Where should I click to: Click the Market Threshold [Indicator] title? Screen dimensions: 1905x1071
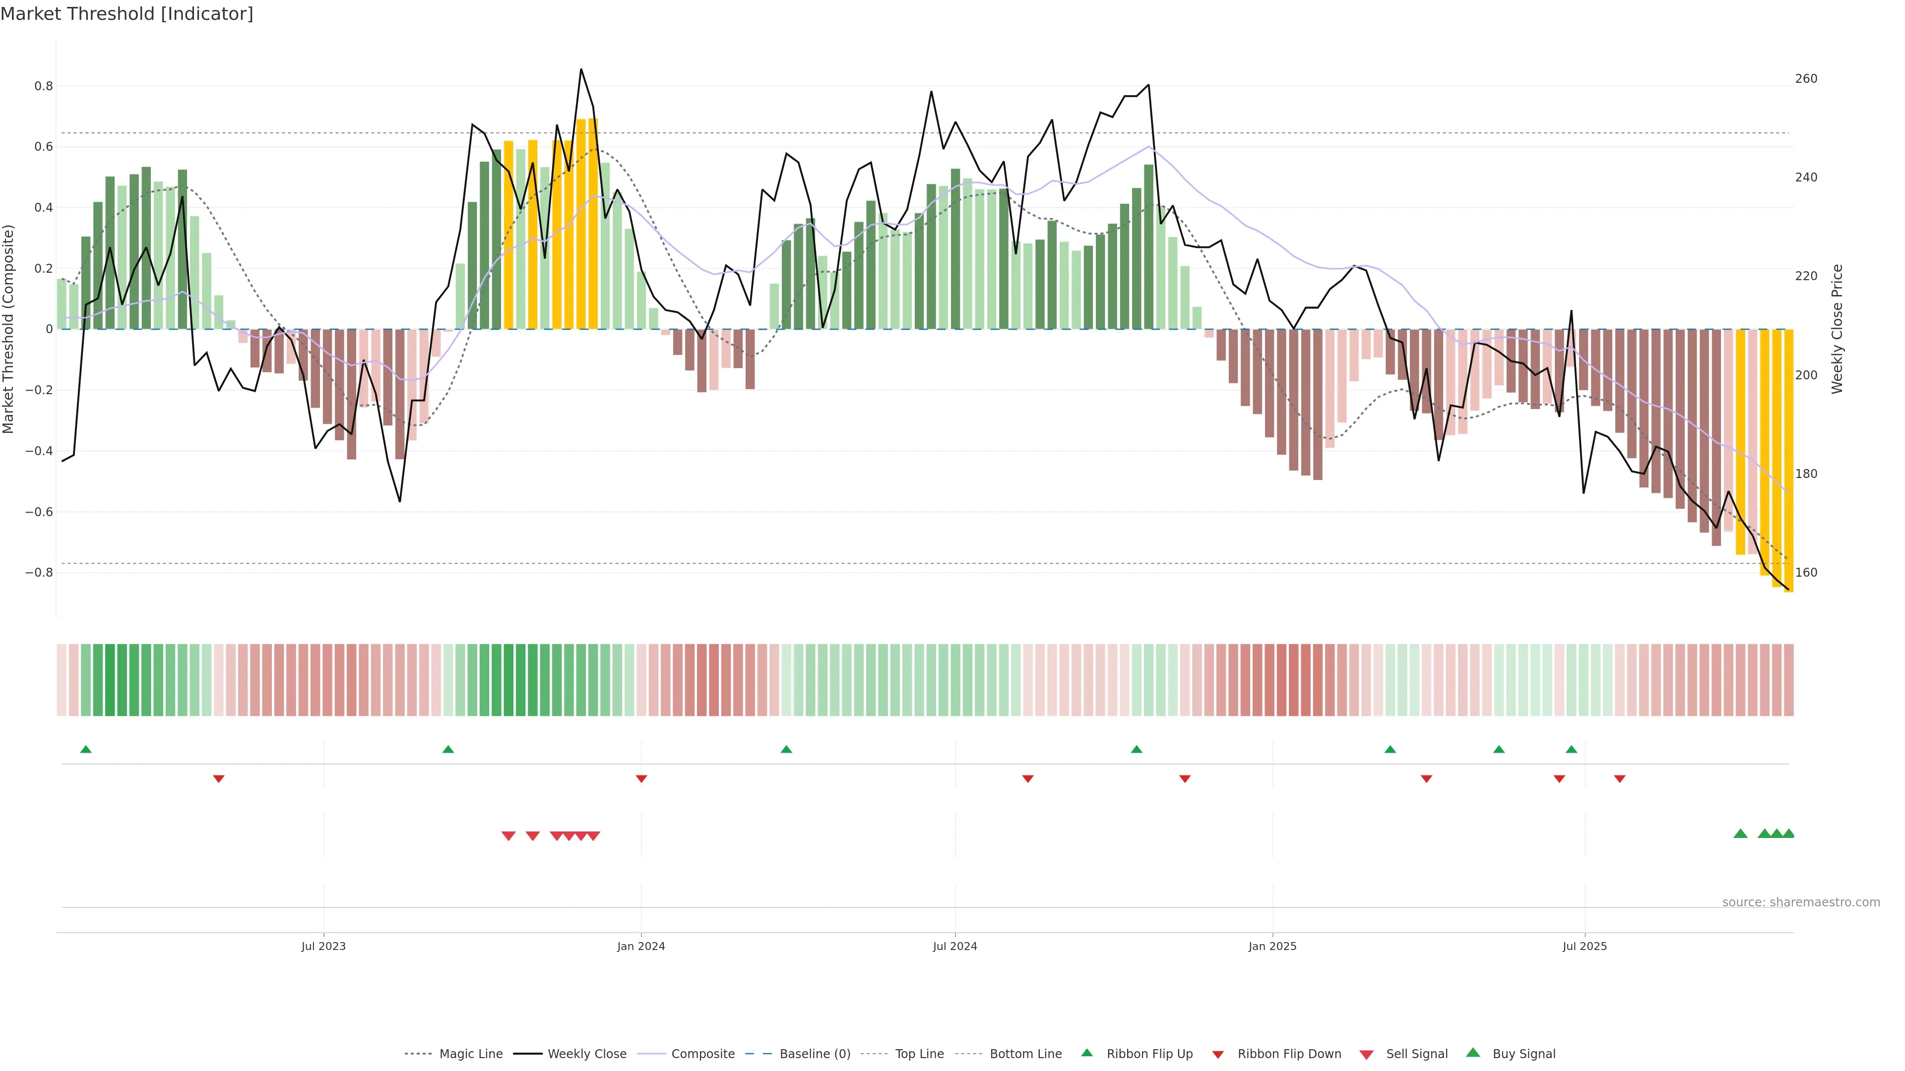tap(127, 14)
